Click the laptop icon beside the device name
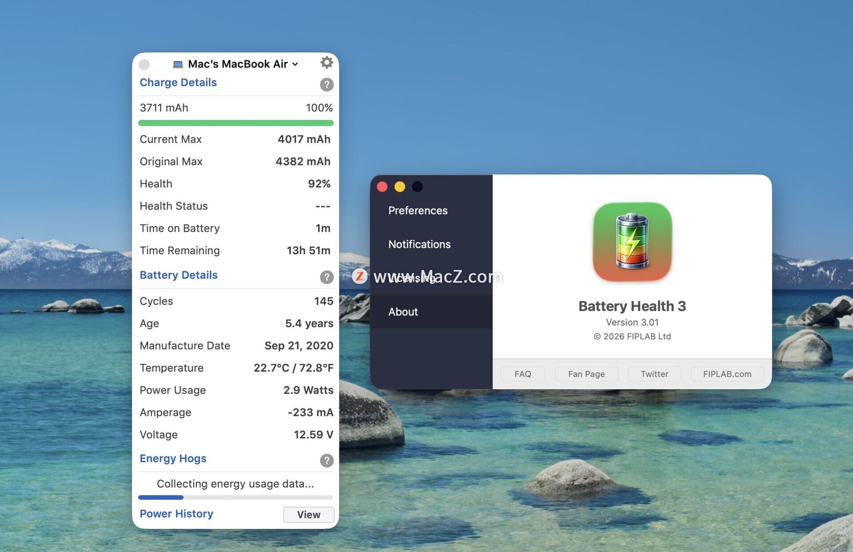This screenshot has width=853, height=552. (178, 64)
